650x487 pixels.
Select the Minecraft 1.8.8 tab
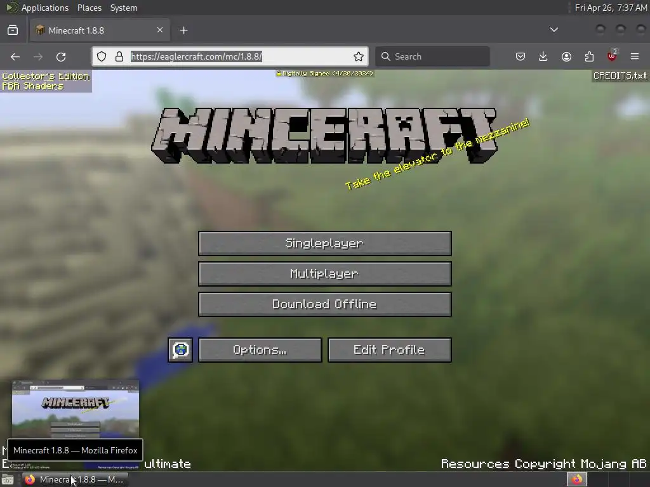point(100,30)
